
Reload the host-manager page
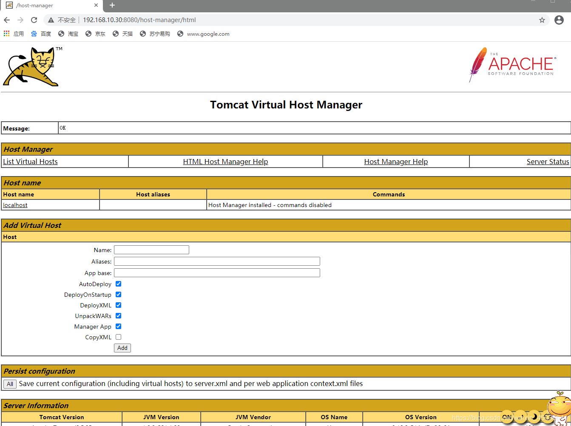(x=34, y=20)
